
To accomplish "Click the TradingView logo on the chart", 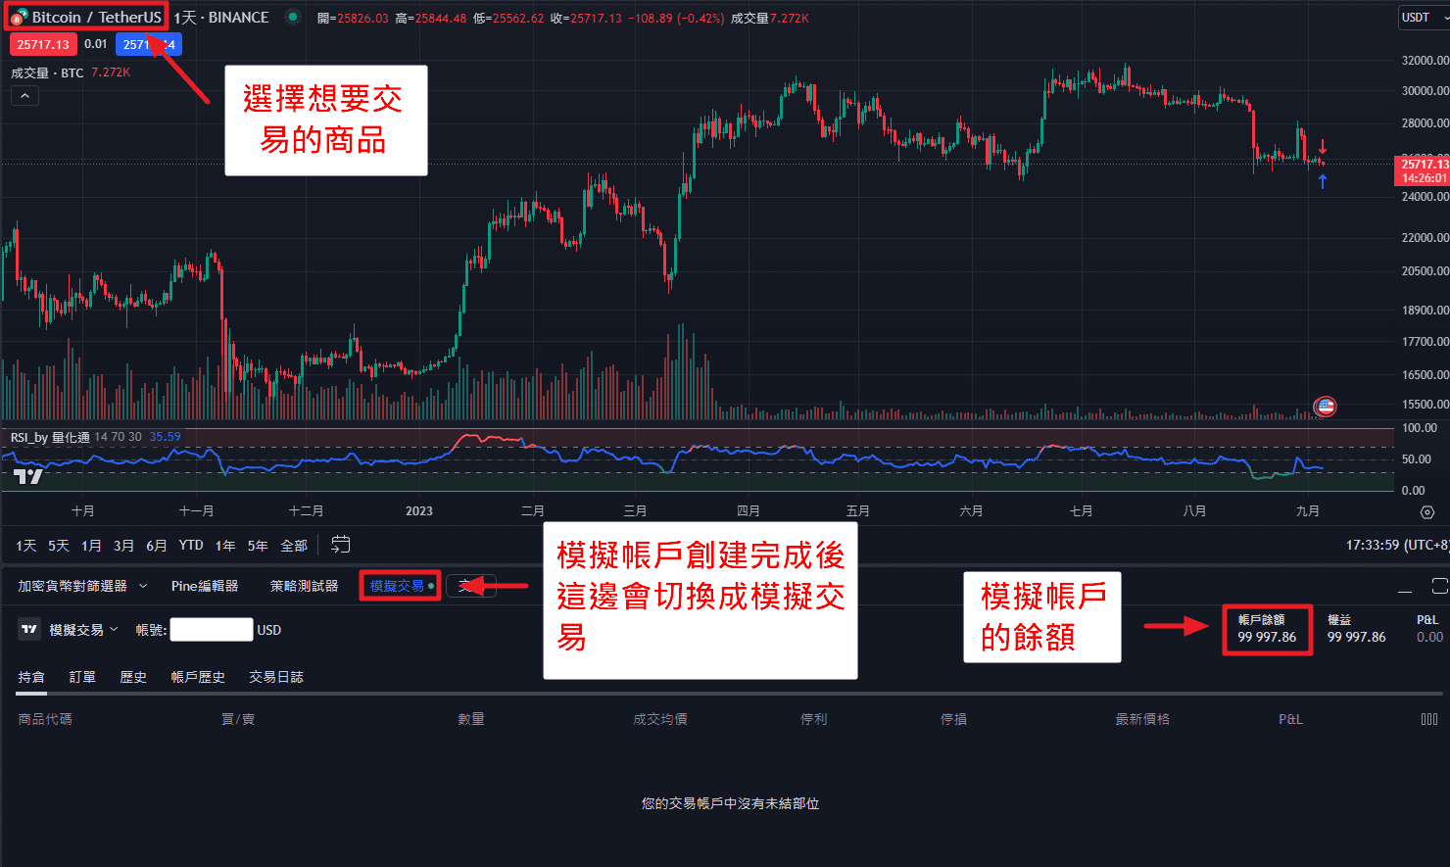I will click(28, 476).
